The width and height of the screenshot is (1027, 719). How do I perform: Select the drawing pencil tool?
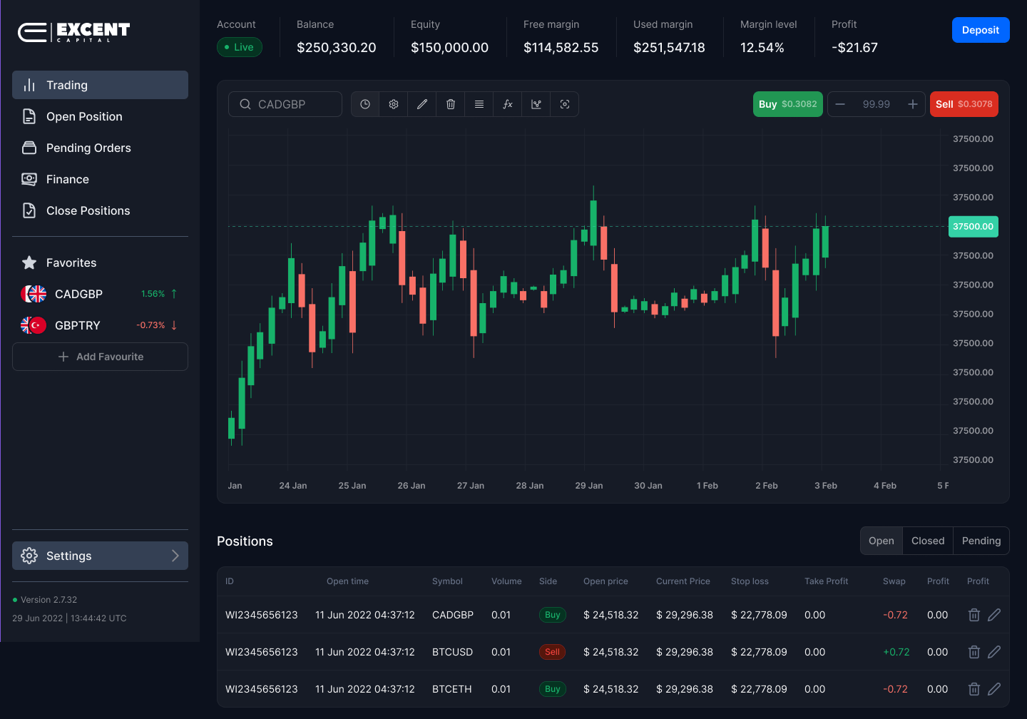click(x=421, y=104)
